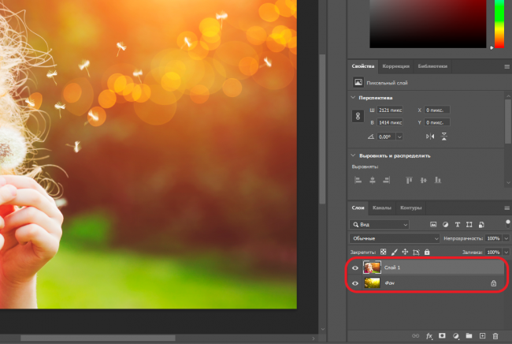The image size is (512, 344).
Task: Click the width field showing 2121 пикс
Action: (x=390, y=110)
